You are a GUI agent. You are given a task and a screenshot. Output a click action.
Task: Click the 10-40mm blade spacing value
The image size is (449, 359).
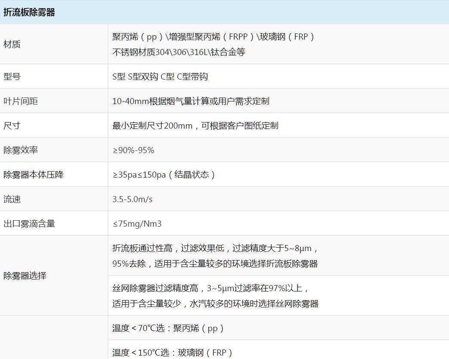pos(191,101)
